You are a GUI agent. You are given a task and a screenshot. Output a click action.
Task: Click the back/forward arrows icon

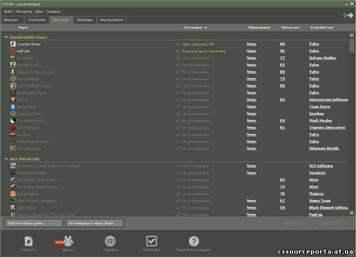click(348, 16)
